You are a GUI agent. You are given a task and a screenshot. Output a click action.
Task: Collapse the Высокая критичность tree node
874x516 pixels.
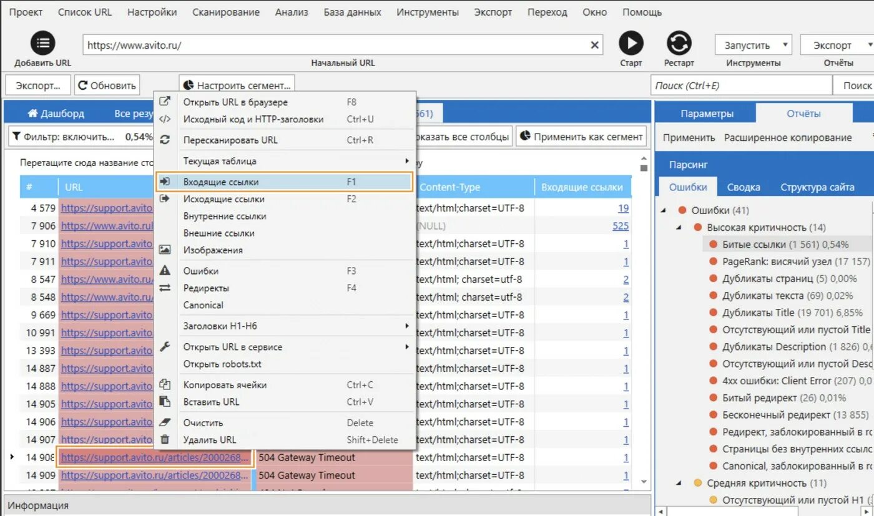point(679,228)
